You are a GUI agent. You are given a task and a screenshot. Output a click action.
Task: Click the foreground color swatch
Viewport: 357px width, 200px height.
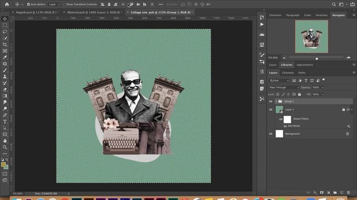click(3, 164)
